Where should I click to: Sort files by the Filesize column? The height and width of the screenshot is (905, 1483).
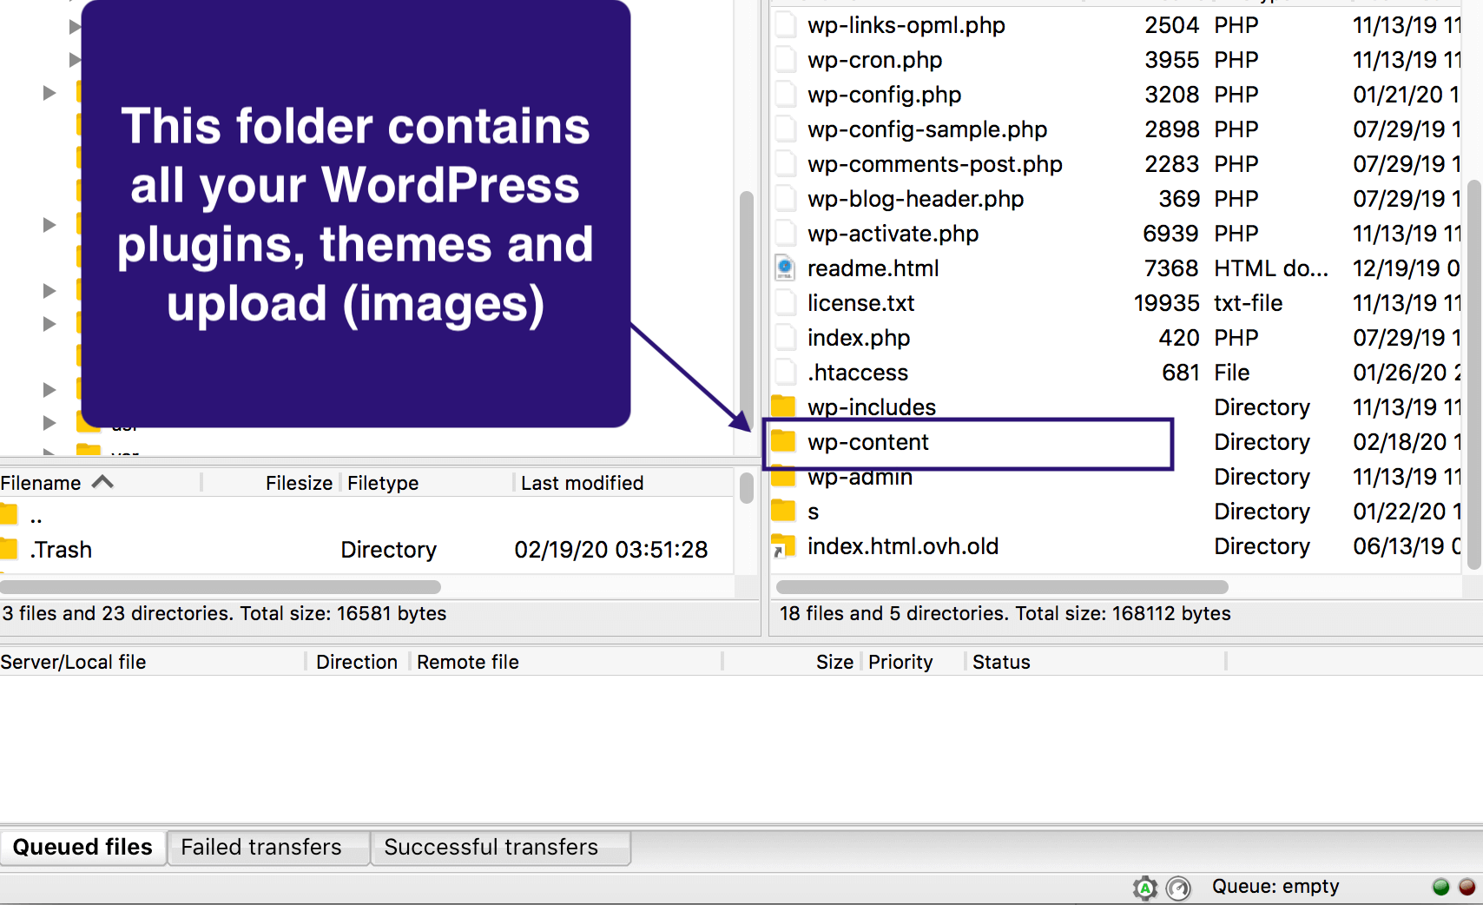(298, 482)
